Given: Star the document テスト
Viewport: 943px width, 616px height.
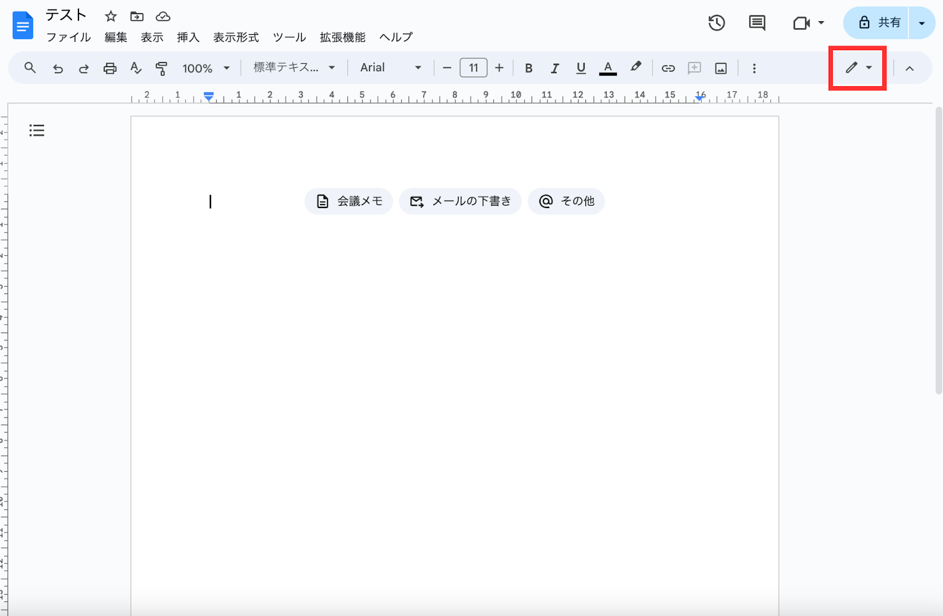Looking at the screenshot, I should pos(111,17).
